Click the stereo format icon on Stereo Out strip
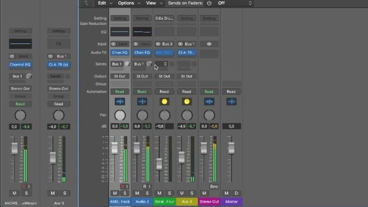Viewport: 368px width, 207px height. point(209,44)
